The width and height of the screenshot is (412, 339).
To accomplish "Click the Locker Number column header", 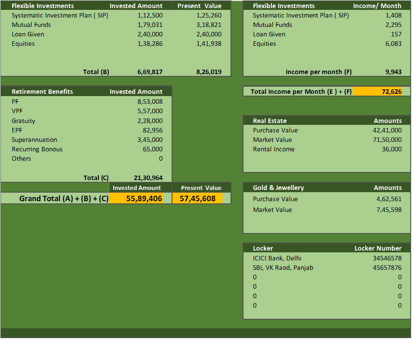I will pos(378,249).
